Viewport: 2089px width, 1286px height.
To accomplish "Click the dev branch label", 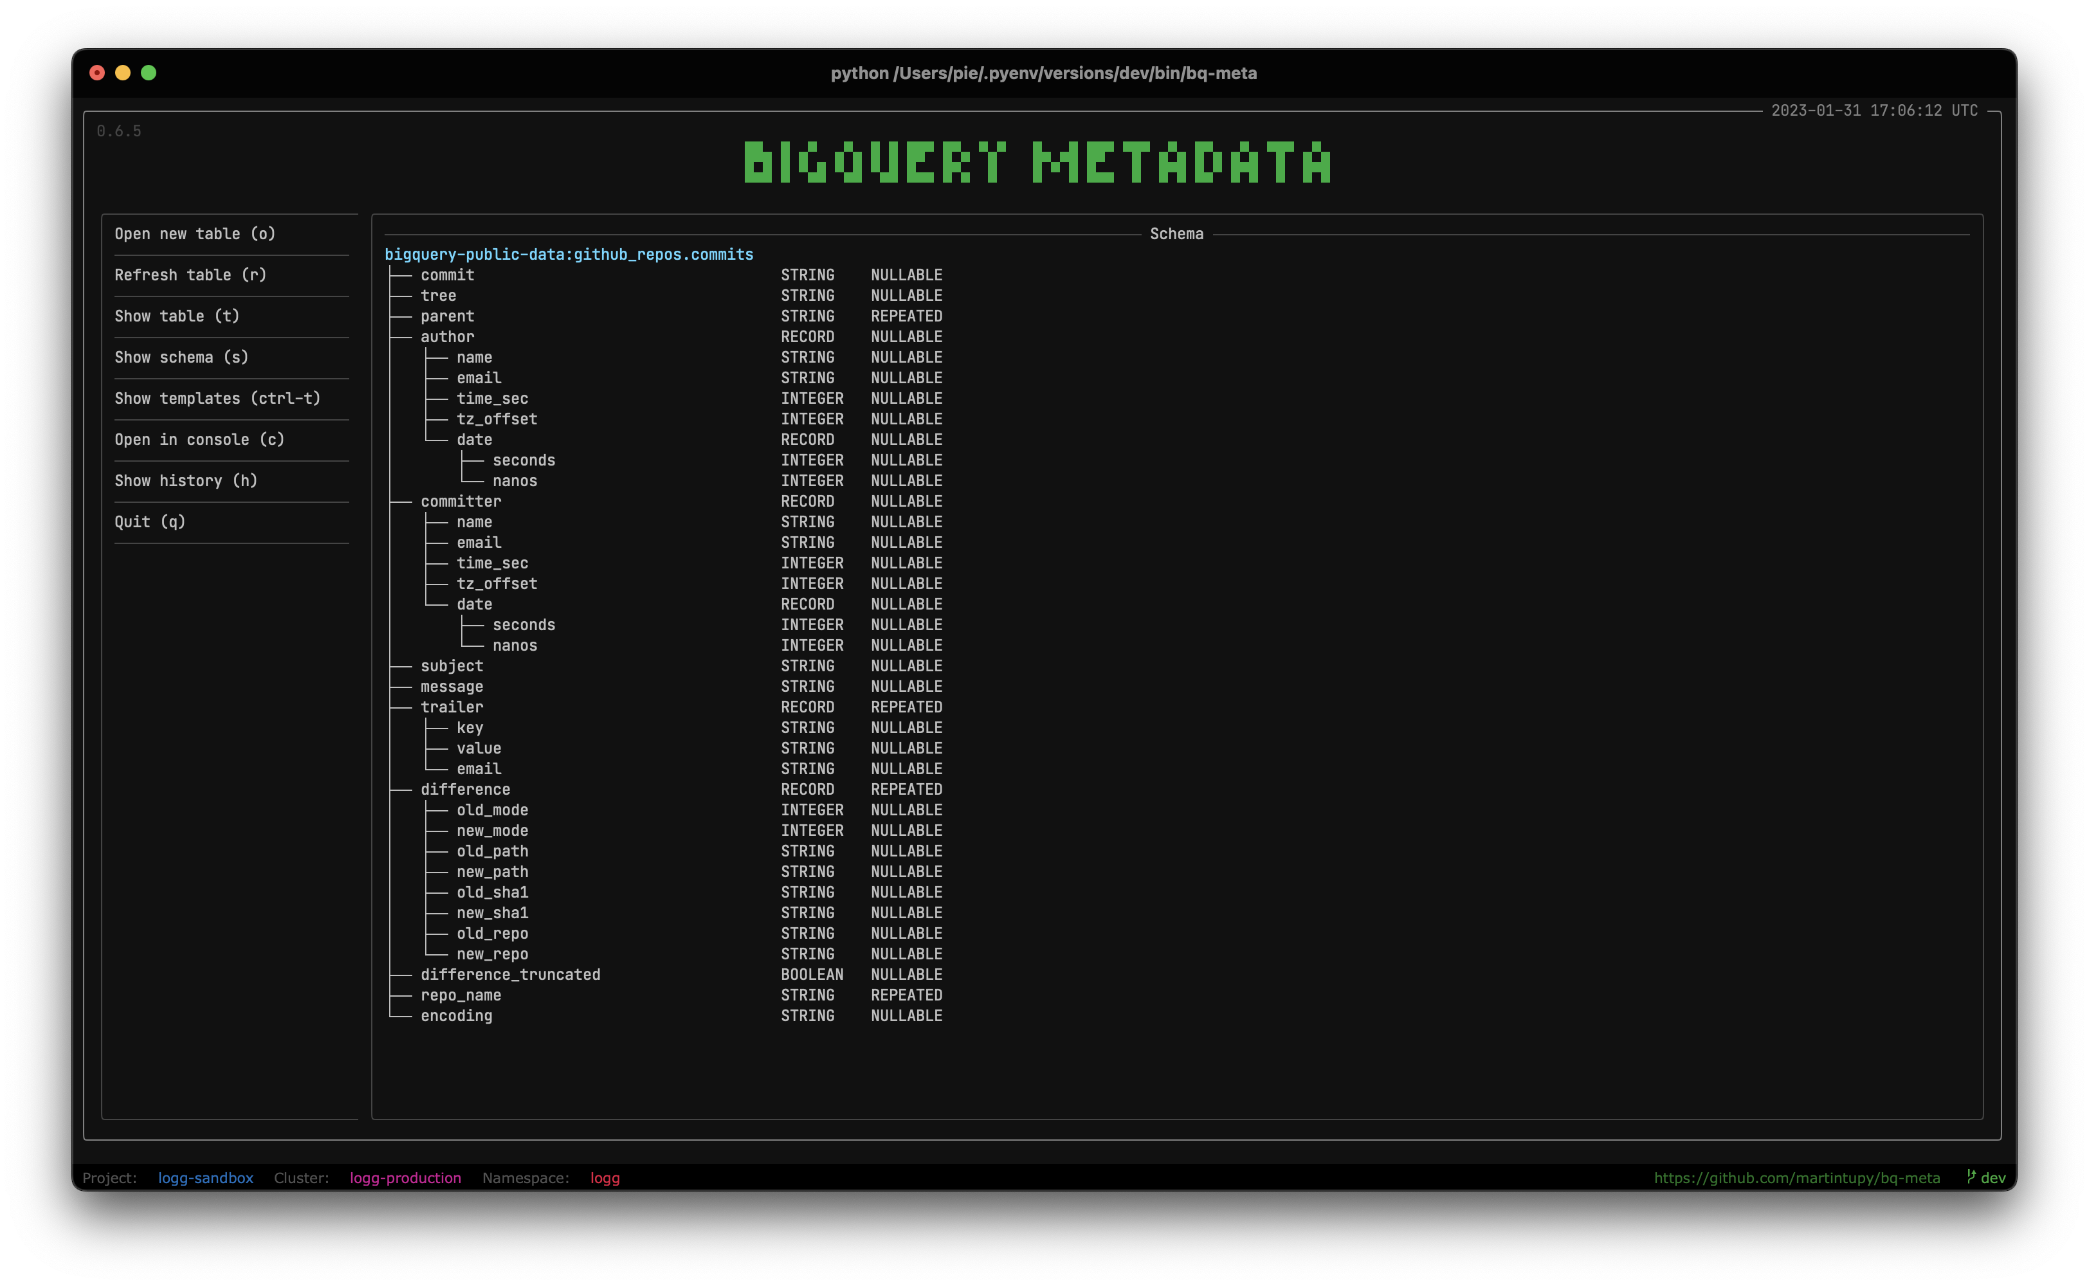I will tap(1993, 1177).
